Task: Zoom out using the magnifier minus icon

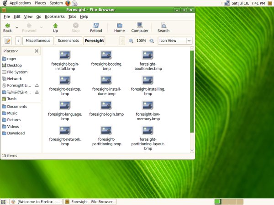Action: [x=131, y=41]
